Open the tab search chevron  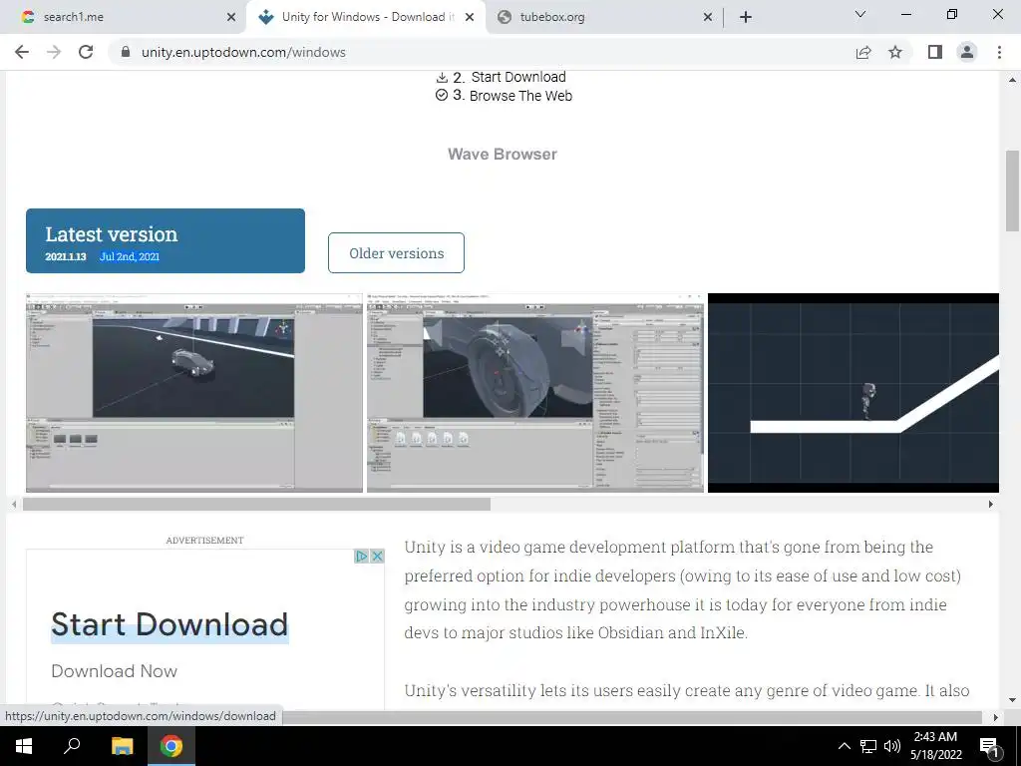[x=860, y=14]
